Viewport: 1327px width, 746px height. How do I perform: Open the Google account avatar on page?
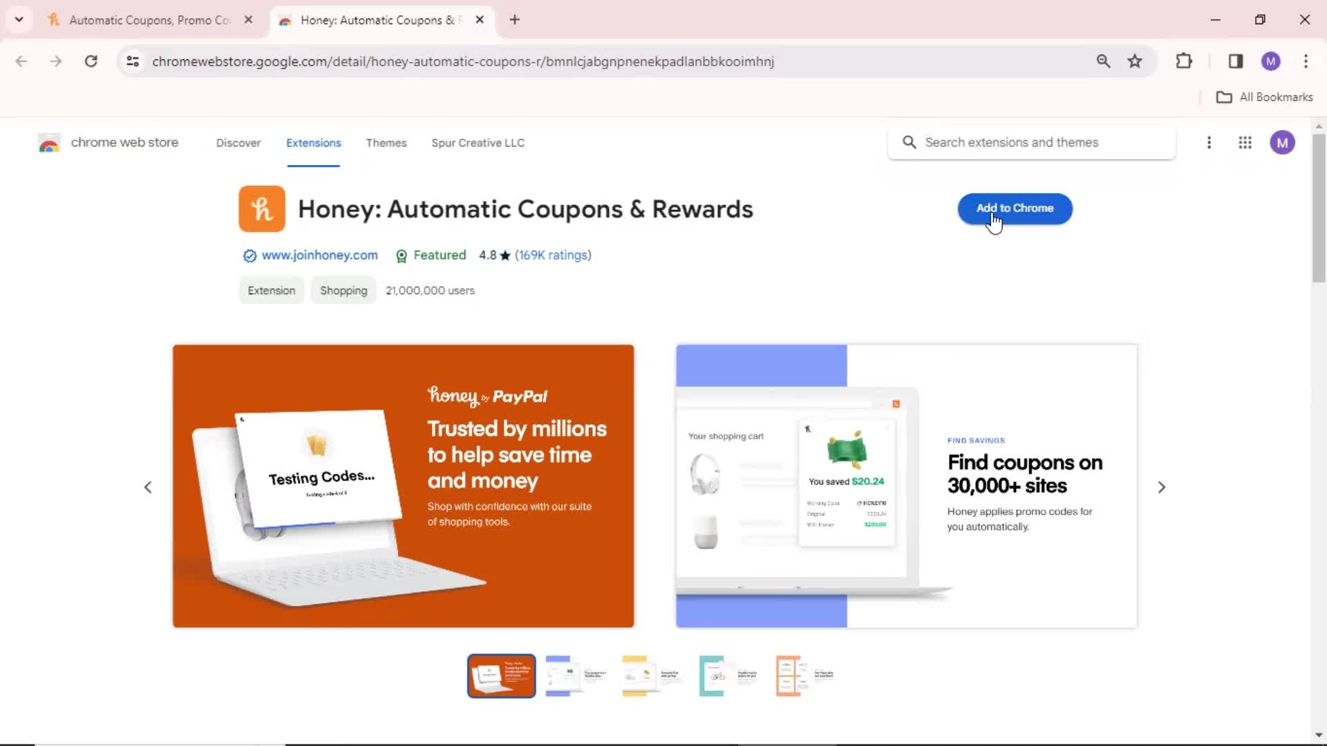tap(1282, 143)
